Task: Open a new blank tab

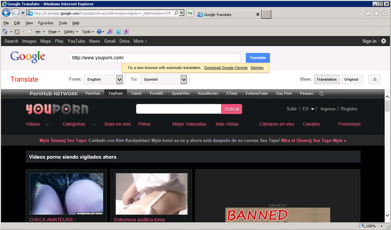Action: tap(266, 15)
